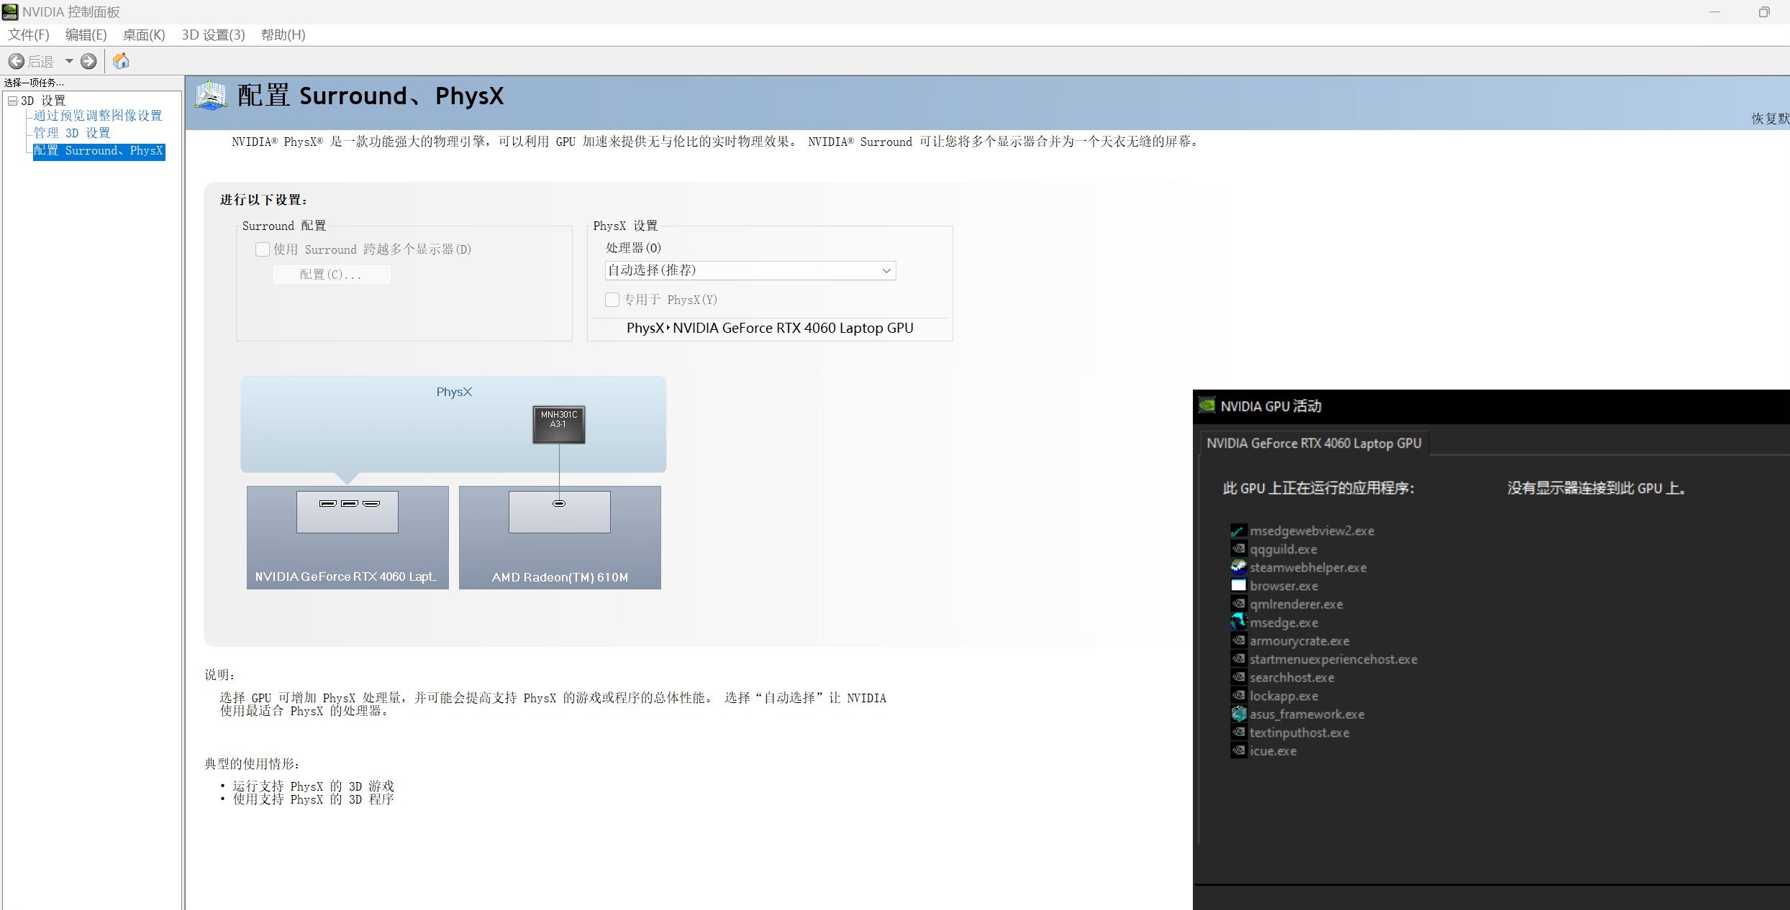Click the Forward arrow icon in toolbar
The image size is (1790, 910).
click(x=88, y=62)
